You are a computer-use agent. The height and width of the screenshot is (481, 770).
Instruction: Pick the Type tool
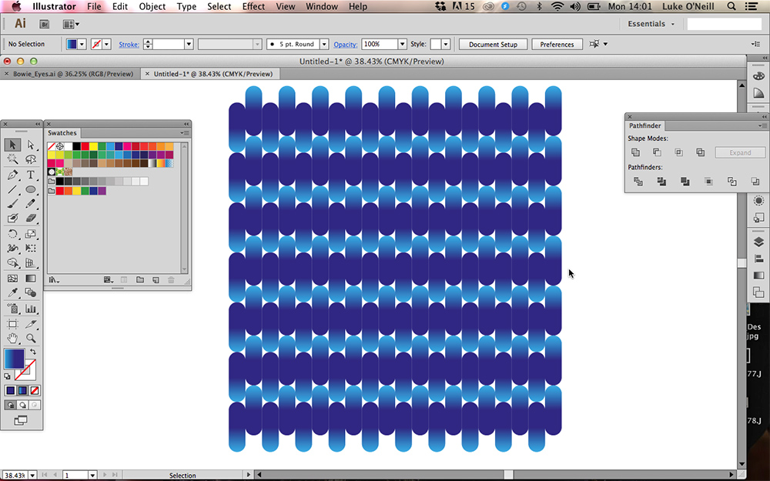point(31,175)
